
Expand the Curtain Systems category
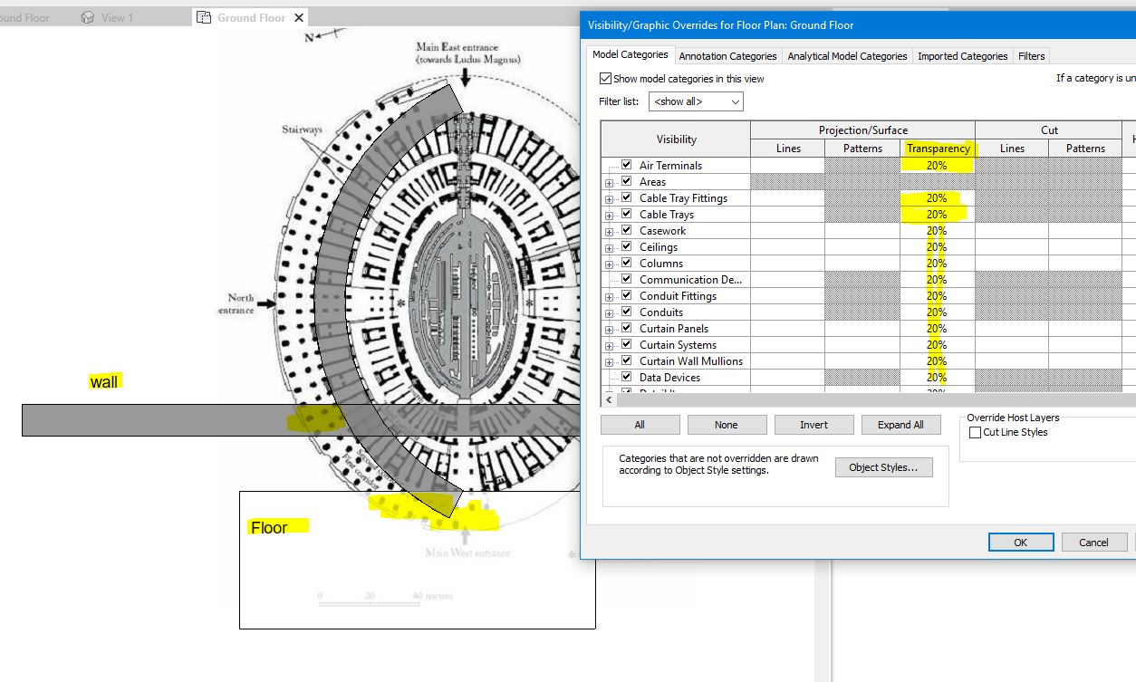610,346
